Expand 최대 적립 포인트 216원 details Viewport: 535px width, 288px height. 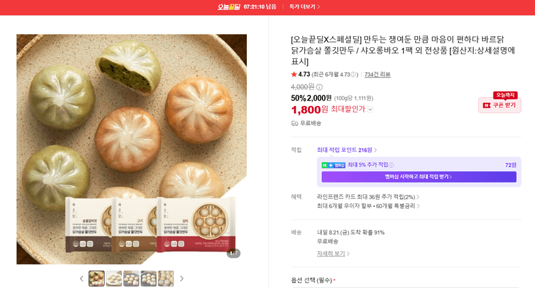(347, 150)
